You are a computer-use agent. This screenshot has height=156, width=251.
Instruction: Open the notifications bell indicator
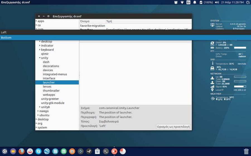[195, 2]
